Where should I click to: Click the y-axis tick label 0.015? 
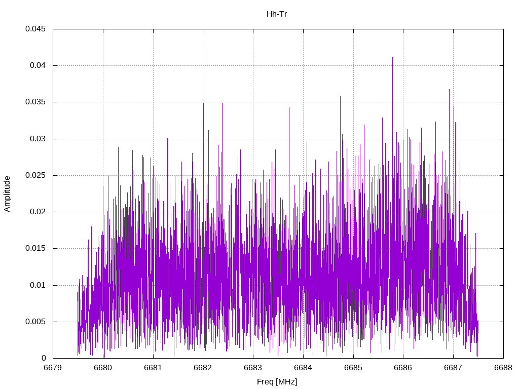tap(35, 248)
